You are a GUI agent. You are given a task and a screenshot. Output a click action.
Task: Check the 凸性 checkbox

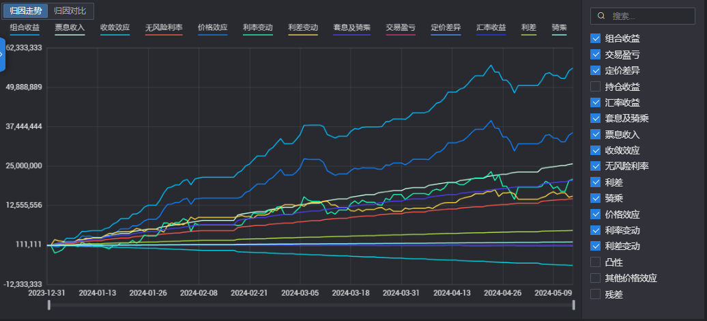point(595,262)
